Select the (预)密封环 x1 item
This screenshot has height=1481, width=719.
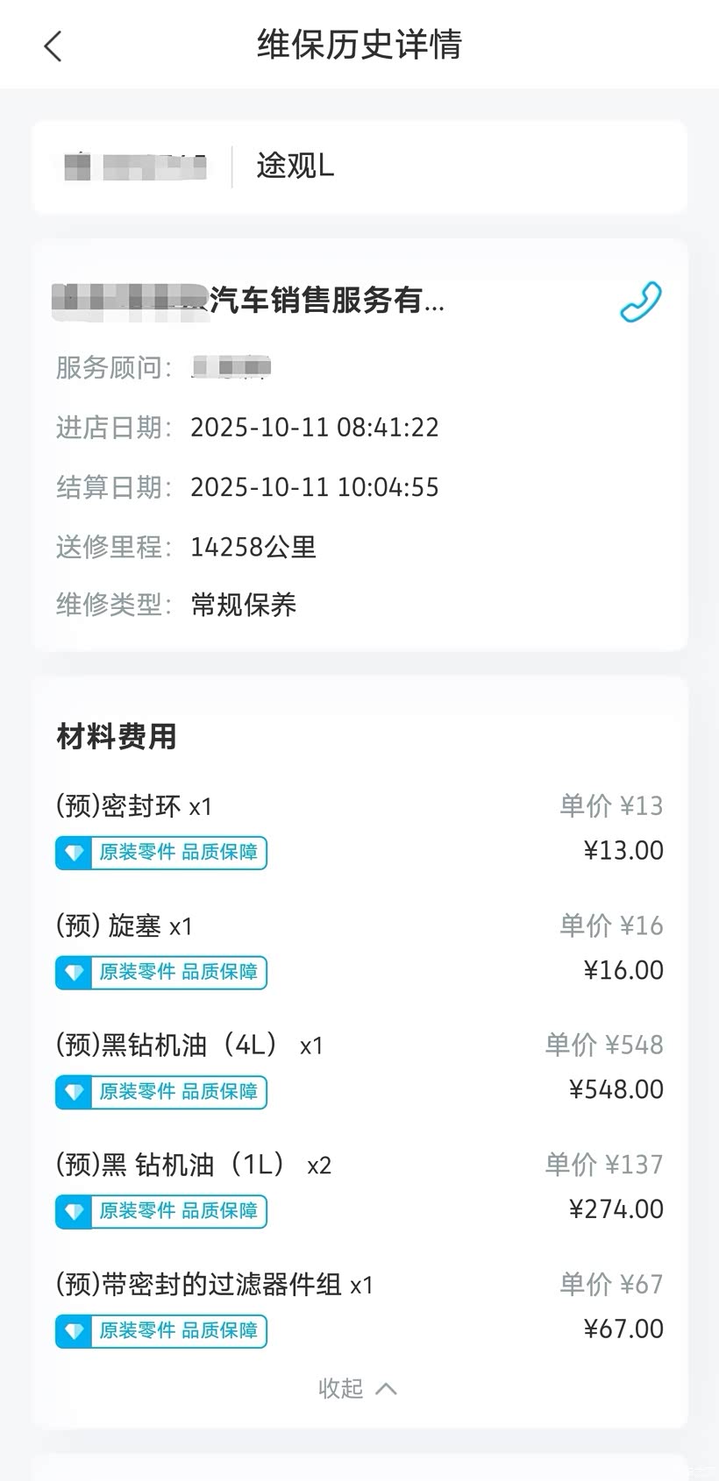click(134, 805)
